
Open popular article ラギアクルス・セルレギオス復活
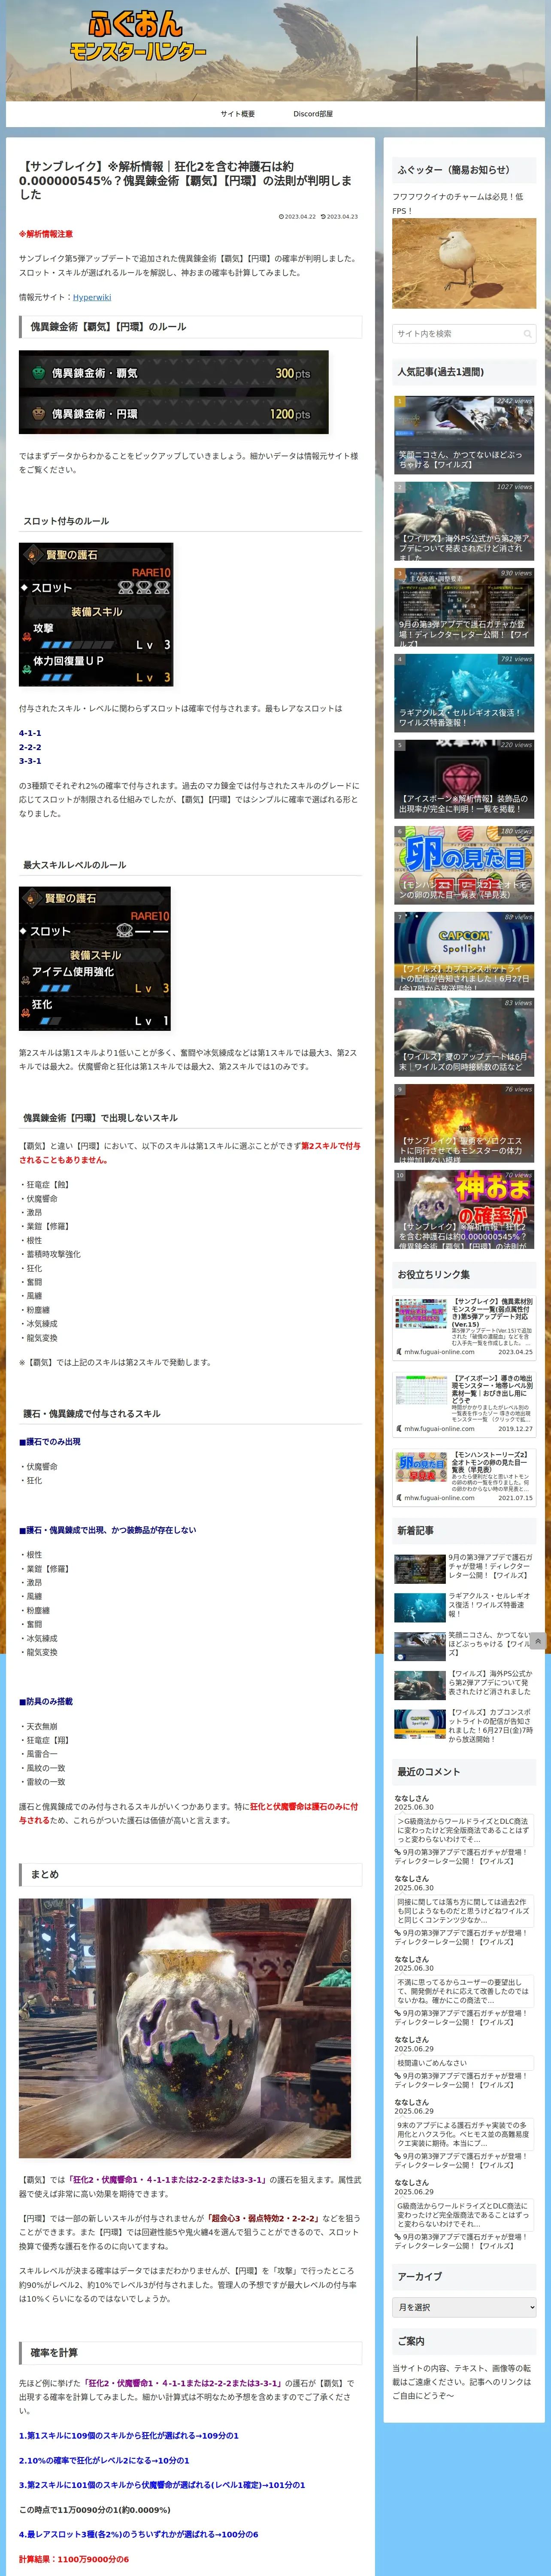coord(464,693)
